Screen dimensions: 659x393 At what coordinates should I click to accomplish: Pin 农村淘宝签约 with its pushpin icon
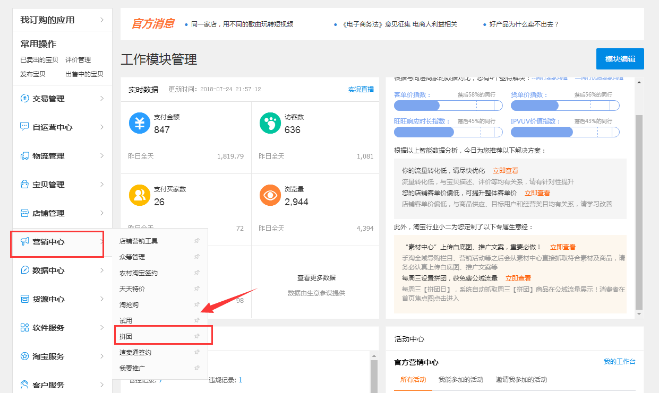click(197, 273)
